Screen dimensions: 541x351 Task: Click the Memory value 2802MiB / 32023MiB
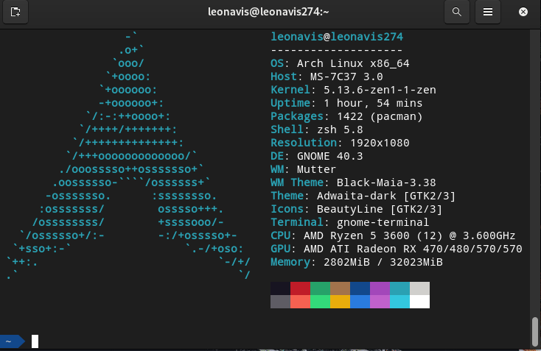[x=383, y=262]
